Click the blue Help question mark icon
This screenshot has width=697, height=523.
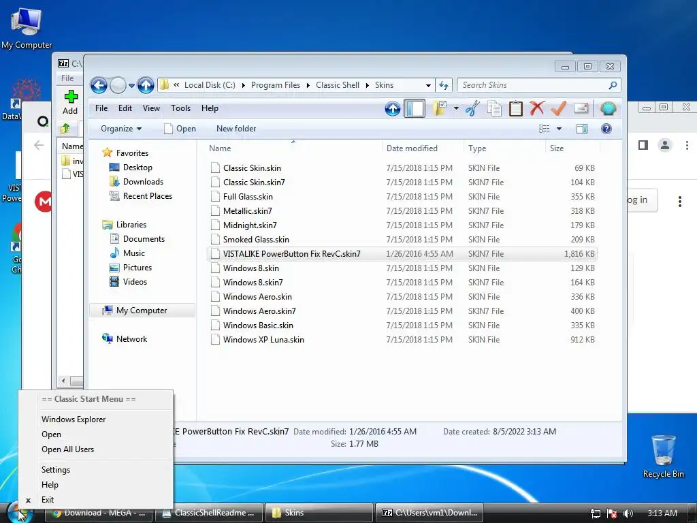coord(606,129)
